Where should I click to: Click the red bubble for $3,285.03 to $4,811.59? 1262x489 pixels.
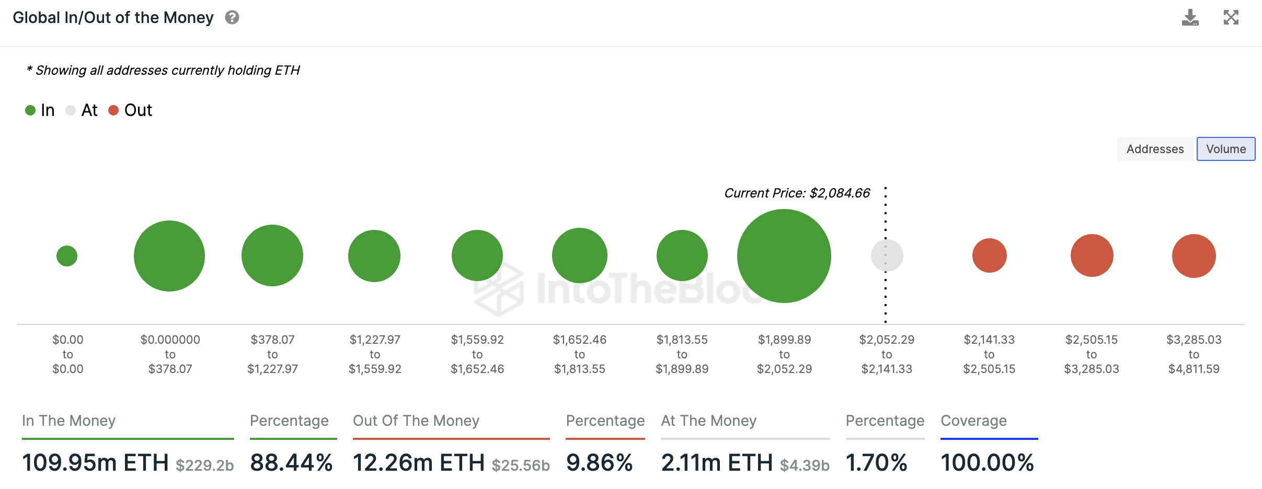tap(1194, 256)
